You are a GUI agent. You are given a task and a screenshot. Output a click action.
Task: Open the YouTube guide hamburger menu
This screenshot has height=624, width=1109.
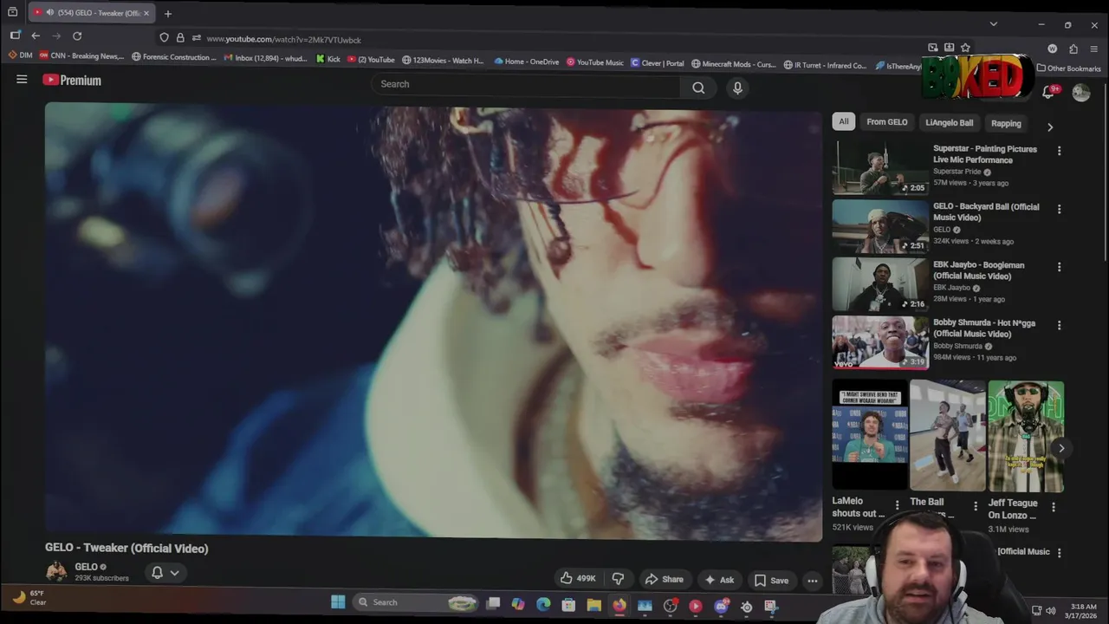22,80
